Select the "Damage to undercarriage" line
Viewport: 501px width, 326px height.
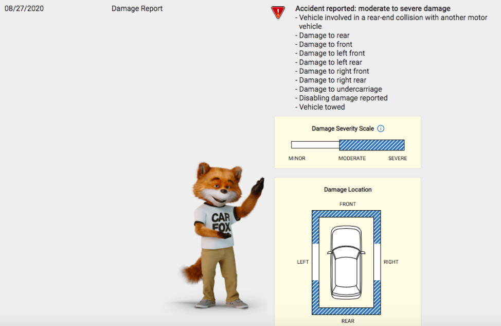pos(338,89)
